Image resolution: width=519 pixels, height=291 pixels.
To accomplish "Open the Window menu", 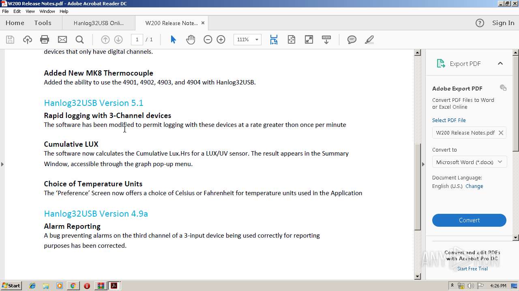I will [47, 11].
